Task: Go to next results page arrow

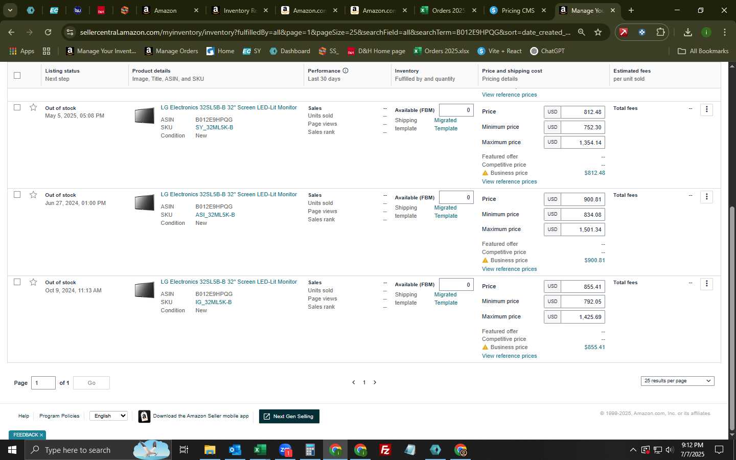Action: click(375, 382)
